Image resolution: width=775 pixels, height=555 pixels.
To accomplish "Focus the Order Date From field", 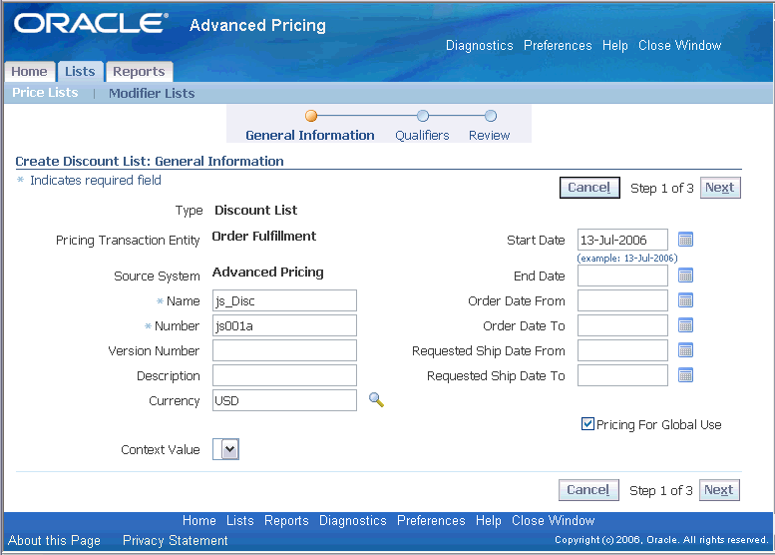I will pos(622,300).
